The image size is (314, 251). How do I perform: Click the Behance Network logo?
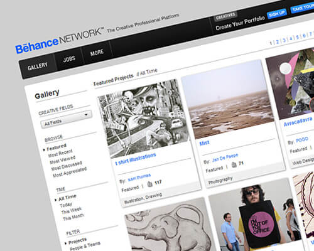[59, 40]
